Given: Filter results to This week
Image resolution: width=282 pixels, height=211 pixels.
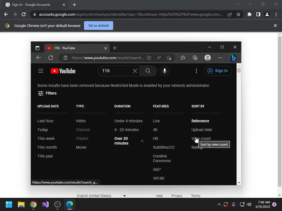Looking at the screenshot, I should pyautogui.click(x=46, y=138).
